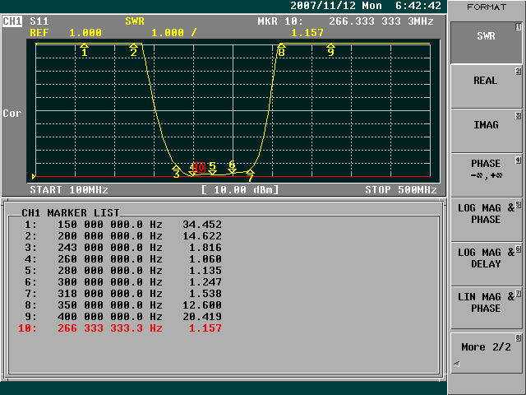
Task: Select LOG MAG & PHASE softkey
Action: (x=486, y=220)
